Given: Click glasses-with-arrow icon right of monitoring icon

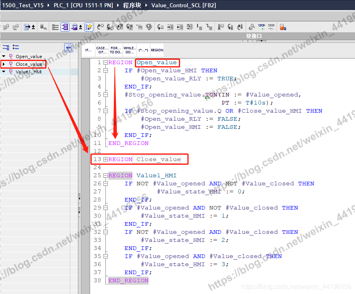Looking at the screenshot, I should [x=271, y=27].
